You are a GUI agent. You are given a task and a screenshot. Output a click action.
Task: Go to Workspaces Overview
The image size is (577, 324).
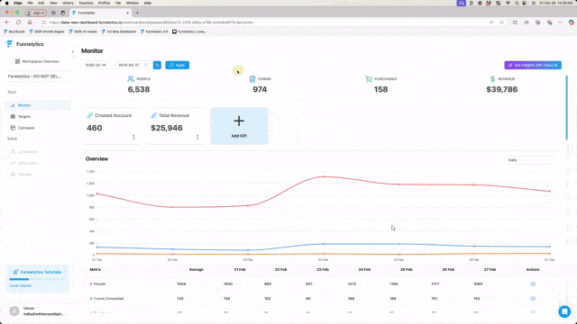[37, 61]
